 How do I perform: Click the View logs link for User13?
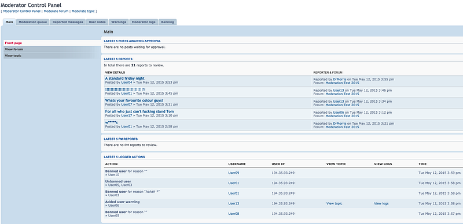[381, 203]
